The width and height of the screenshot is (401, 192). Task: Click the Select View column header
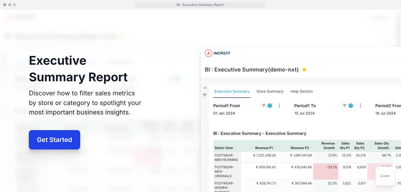[x=224, y=148]
